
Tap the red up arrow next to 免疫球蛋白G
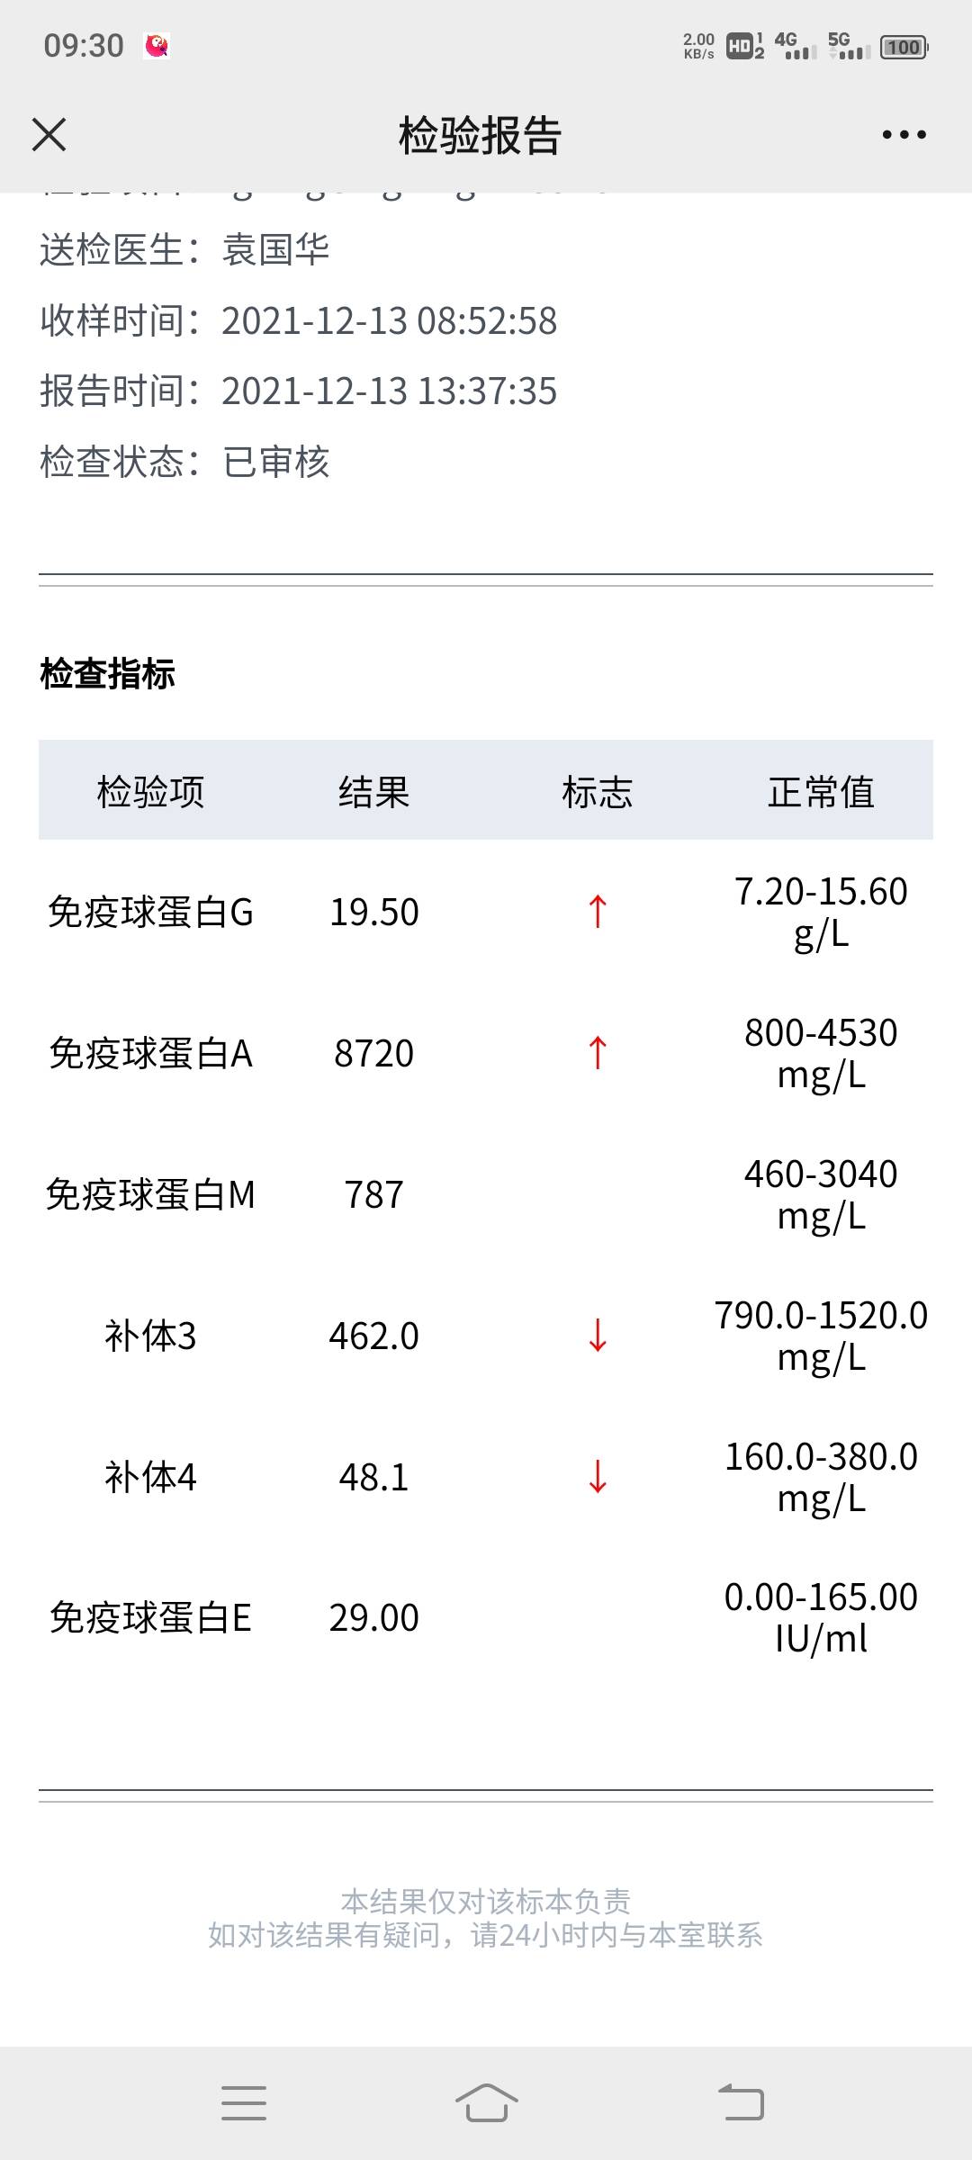click(x=596, y=911)
